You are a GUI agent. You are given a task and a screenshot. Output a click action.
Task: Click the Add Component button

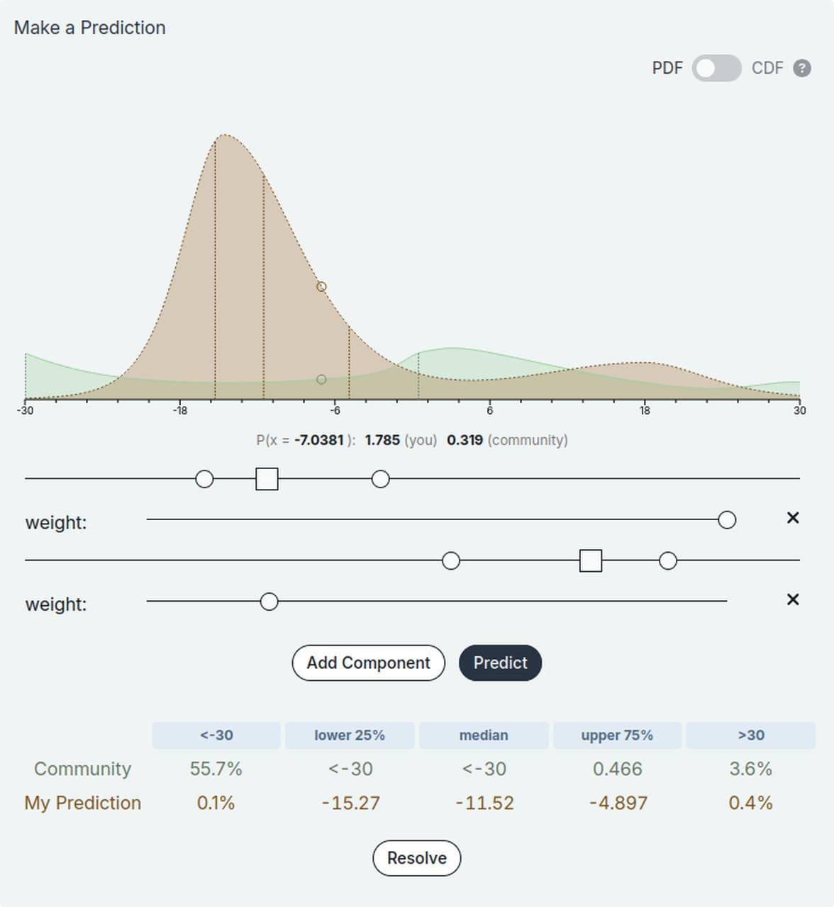pos(368,663)
